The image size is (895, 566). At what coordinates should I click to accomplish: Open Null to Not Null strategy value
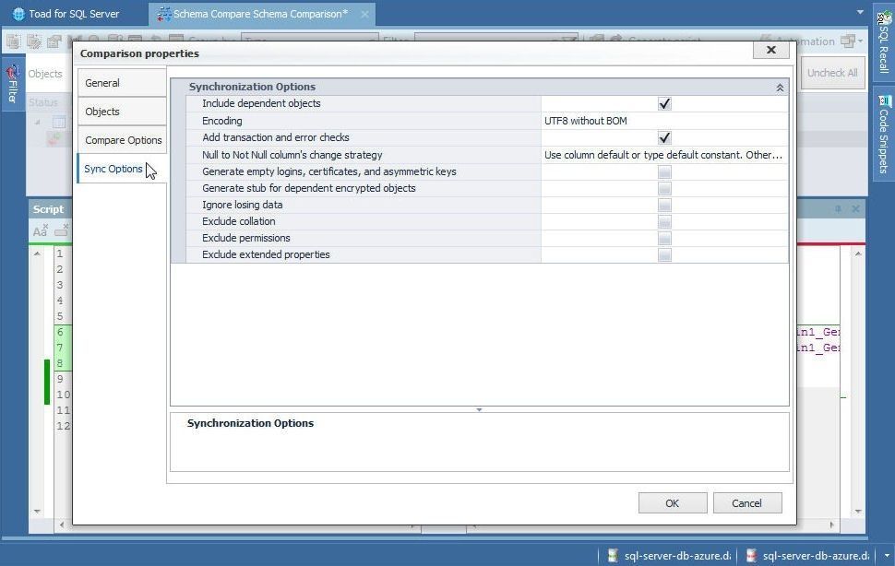664,155
